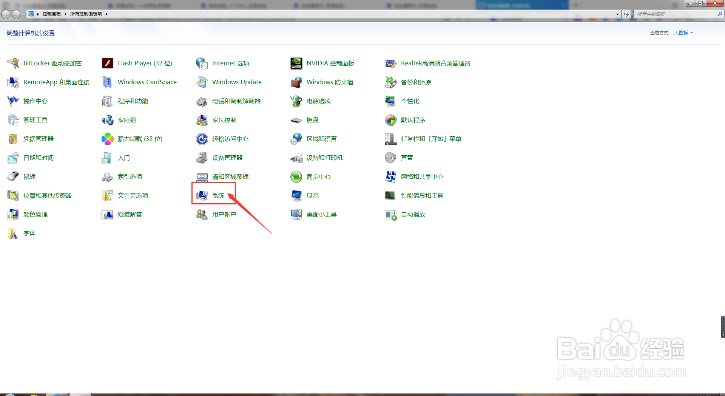725x396 pixels.
Task: Open the 家庭组 icon
Action: pyautogui.click(x=108, y=120)
